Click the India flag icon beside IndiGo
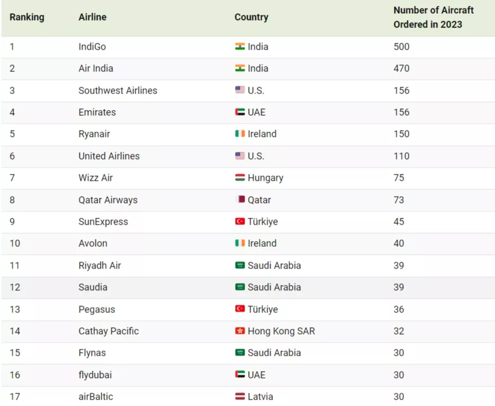Screen dimensions: 495x406 (240, 47)
